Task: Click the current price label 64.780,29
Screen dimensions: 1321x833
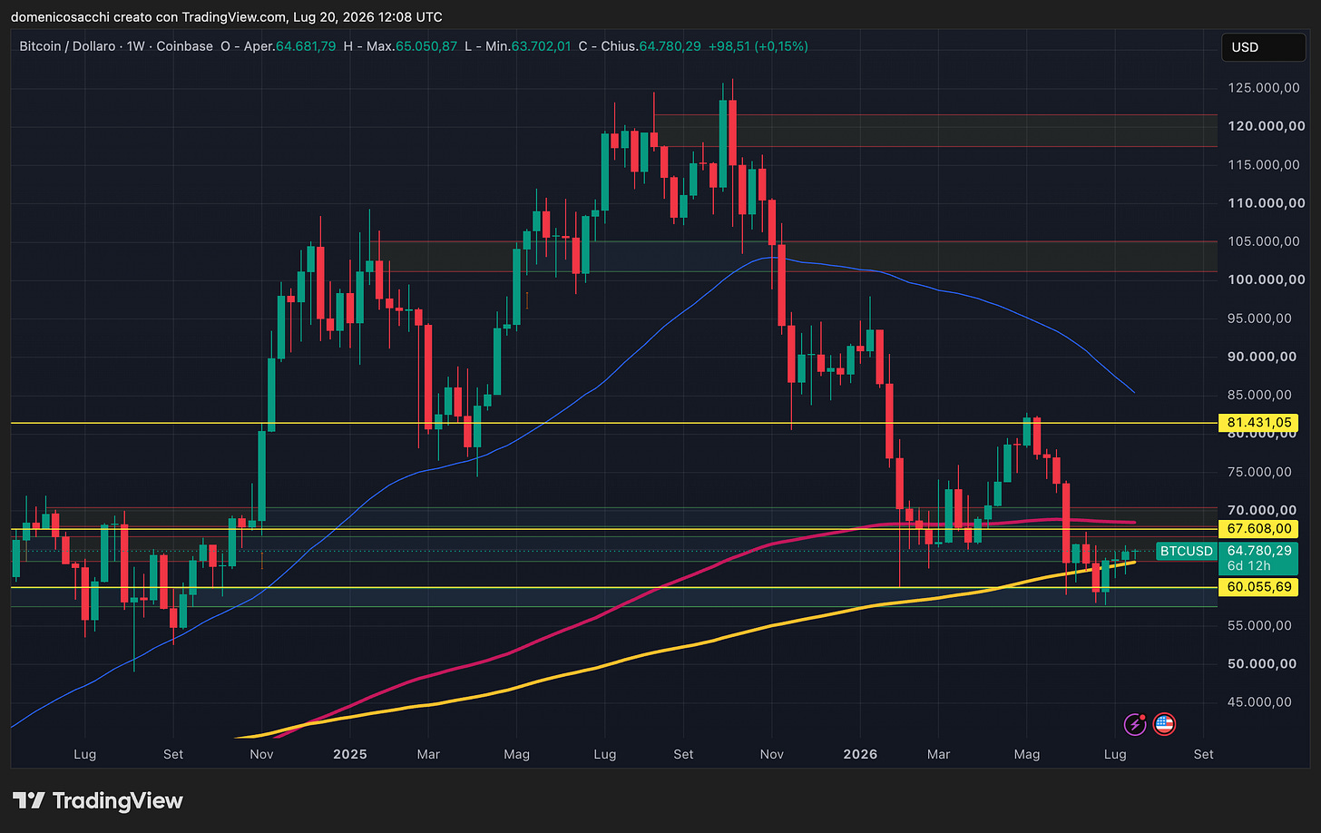Action: click(1259, 551)
